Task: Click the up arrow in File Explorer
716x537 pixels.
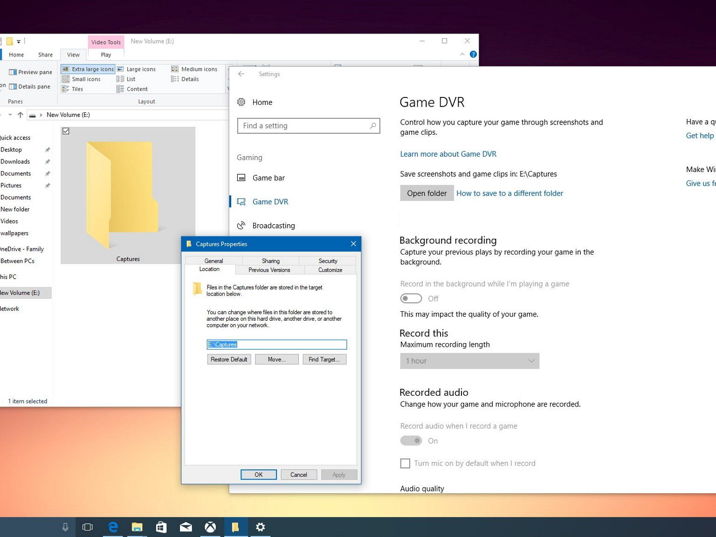Action: coord(20,115)
